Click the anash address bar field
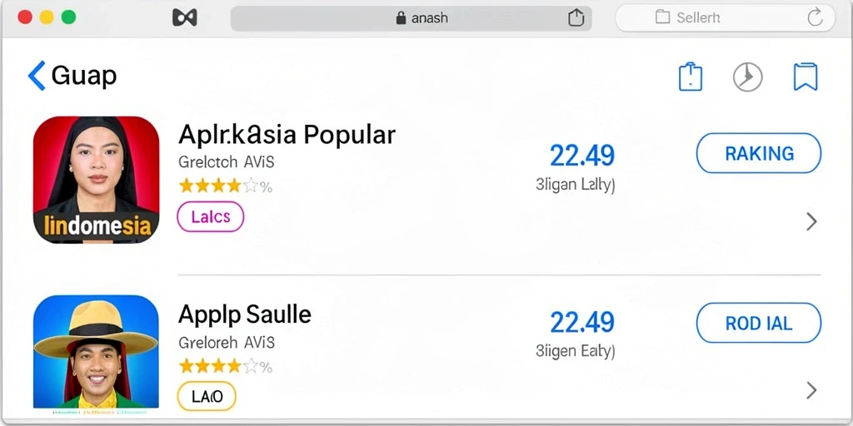This screenshot has height=426, width=853. pyautogui.click(x=411, y=18)
